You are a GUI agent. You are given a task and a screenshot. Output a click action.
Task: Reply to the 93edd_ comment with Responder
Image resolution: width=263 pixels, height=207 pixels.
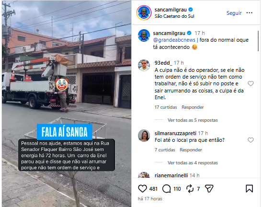pos(193,107)
